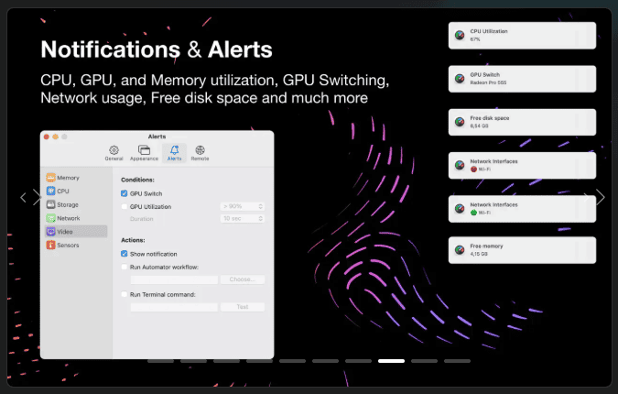Open the Remote globe tab
The height and width of the screenshot is (394, 618).
click(x=200, y=153)
